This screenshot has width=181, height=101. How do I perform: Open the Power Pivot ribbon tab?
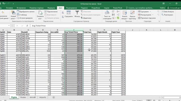coord(118,8)
